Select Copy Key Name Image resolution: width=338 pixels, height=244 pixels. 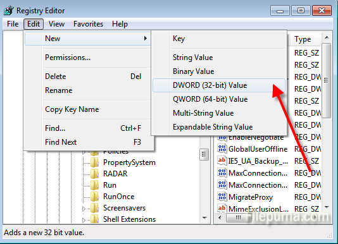click(x=88, y=109)
